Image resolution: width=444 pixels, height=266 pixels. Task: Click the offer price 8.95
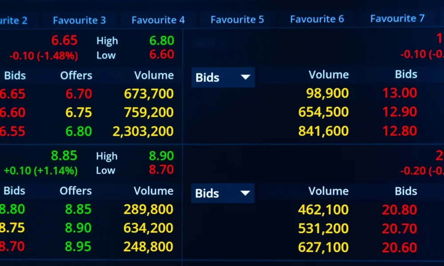click(79, 246)
